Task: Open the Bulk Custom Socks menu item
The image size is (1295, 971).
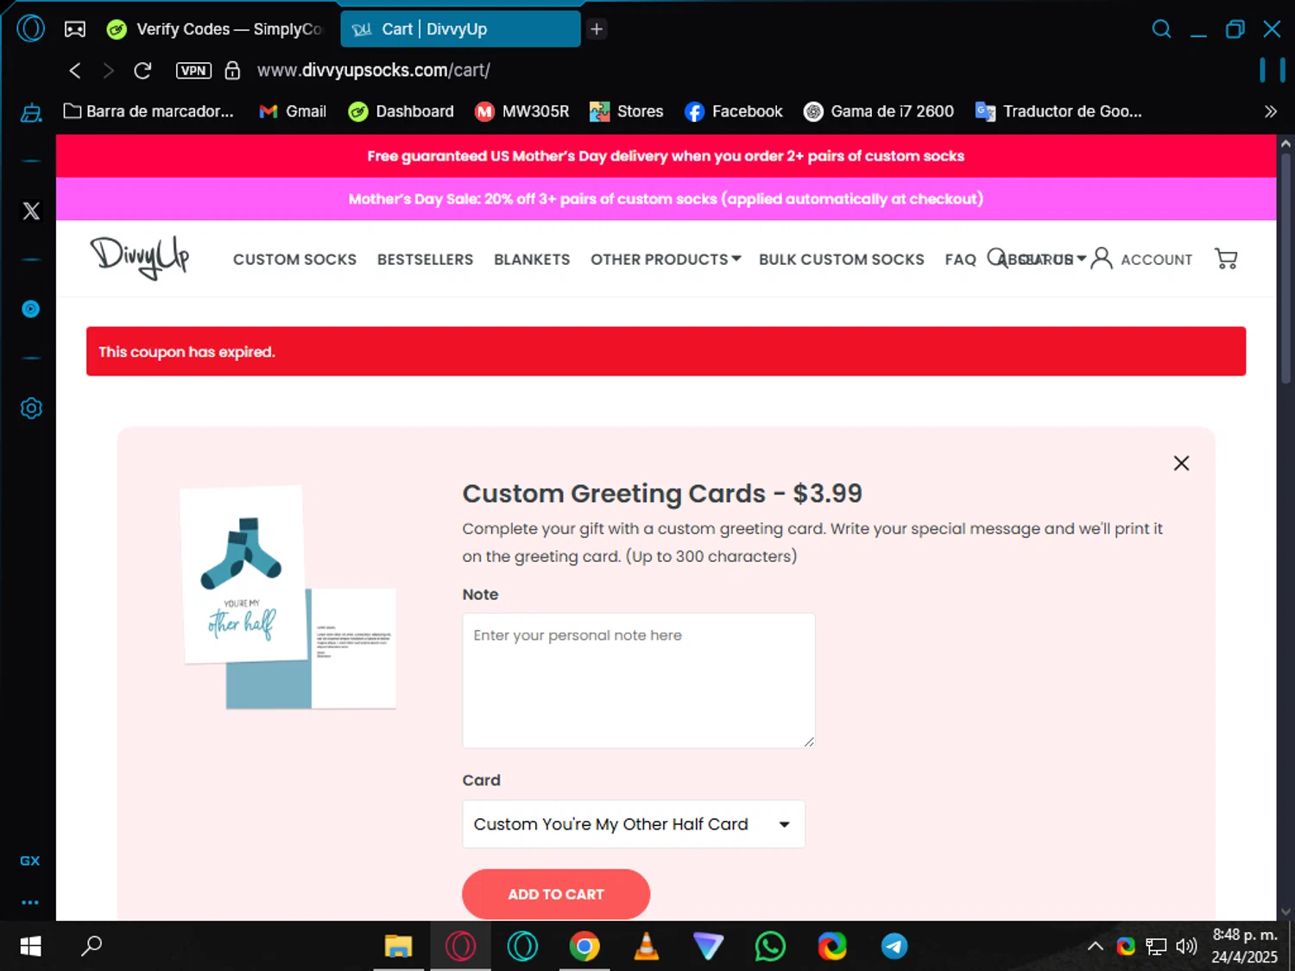Action: 842,260
